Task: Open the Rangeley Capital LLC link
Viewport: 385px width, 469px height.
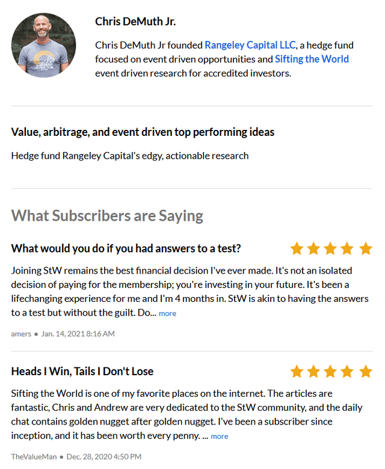Action: [250, 45]
